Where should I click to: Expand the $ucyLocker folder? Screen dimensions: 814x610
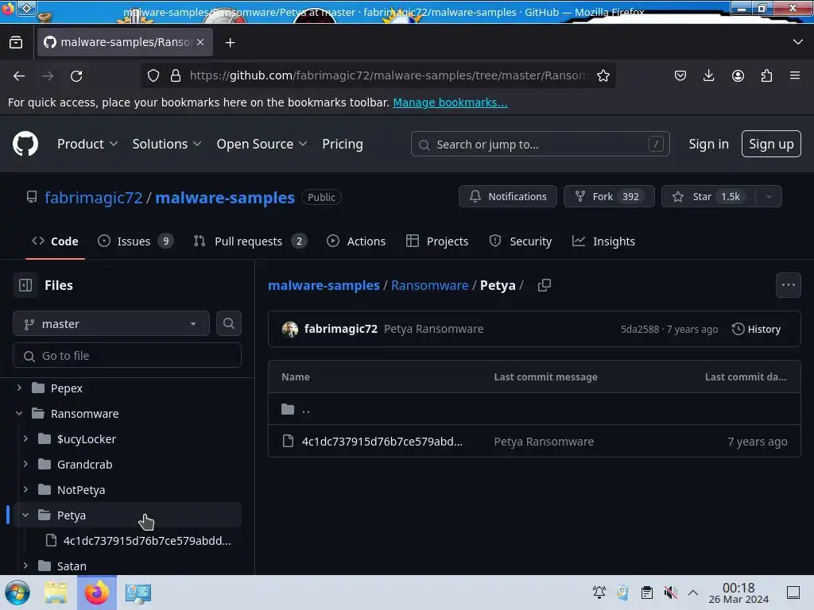[x=25, y=438]
